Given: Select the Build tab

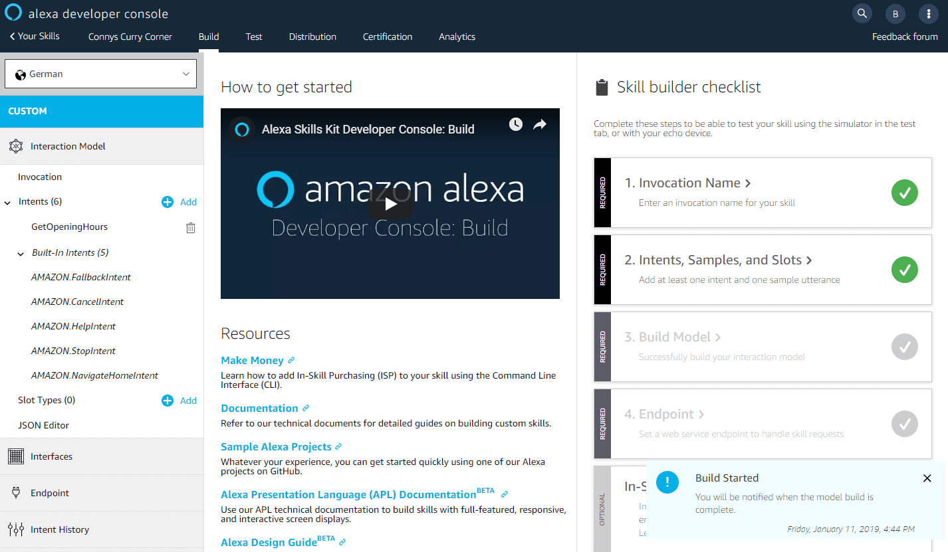Looking at the screenshot, I should [209, 37].
